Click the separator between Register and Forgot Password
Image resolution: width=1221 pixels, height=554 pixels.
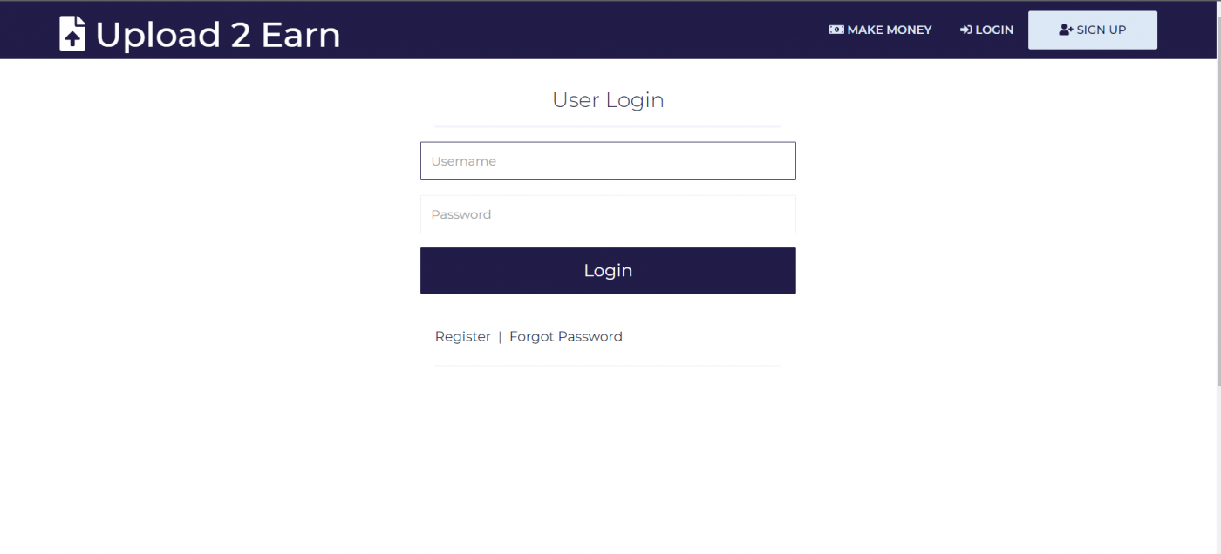coord(499,336)
